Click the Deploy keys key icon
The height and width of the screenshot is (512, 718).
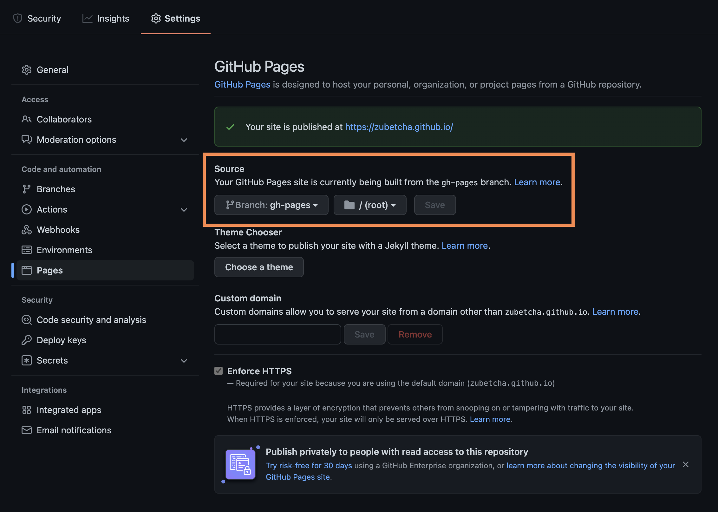coord(27,340)
